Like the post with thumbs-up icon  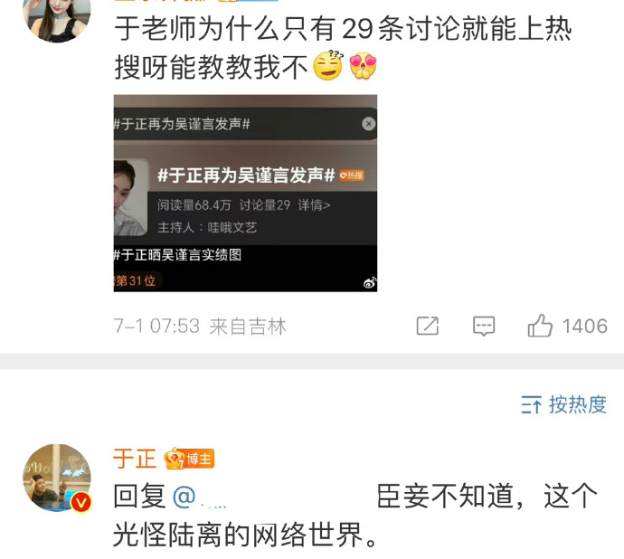[540, 326]
